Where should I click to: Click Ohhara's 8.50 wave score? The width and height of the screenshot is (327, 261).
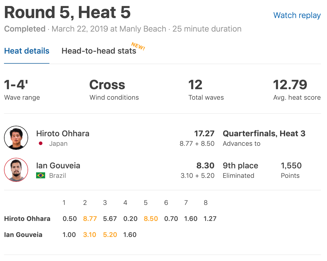click(x=151, y=219)
